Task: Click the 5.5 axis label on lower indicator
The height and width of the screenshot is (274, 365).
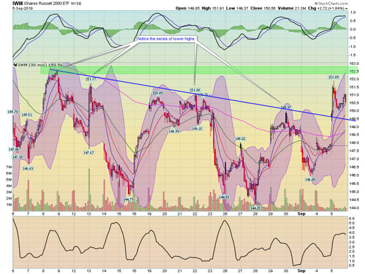Action: click(351, 219)
